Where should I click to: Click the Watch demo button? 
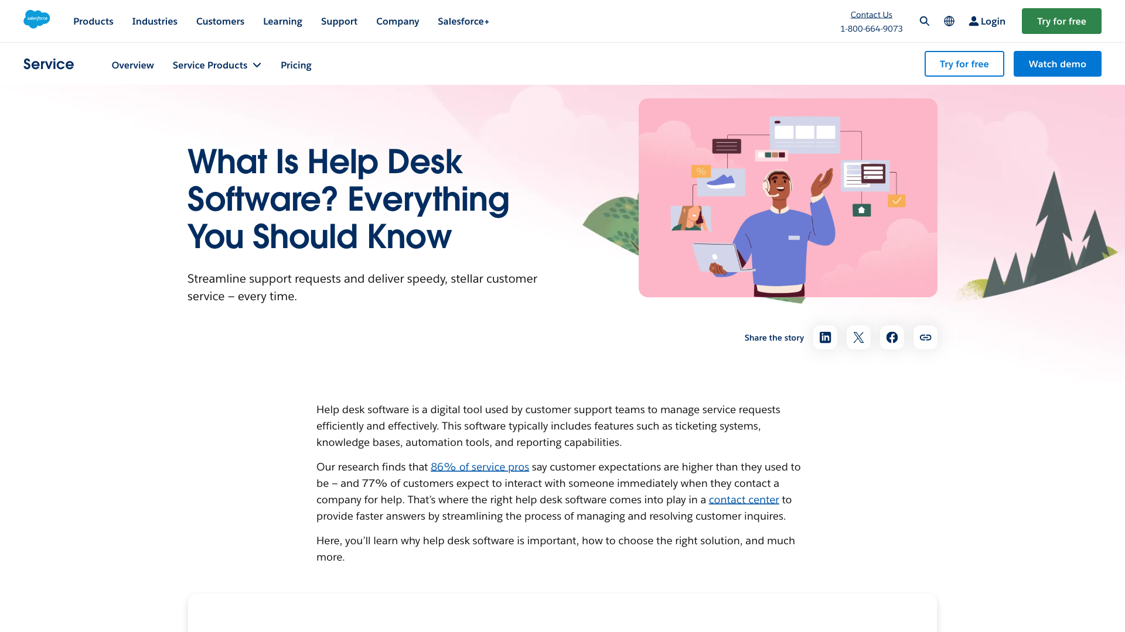[x=1058, y=64]
